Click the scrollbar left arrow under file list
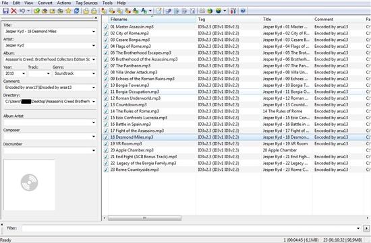Viewport: 371px width, 243px height. pyautogui.click(x=105, y=218)
